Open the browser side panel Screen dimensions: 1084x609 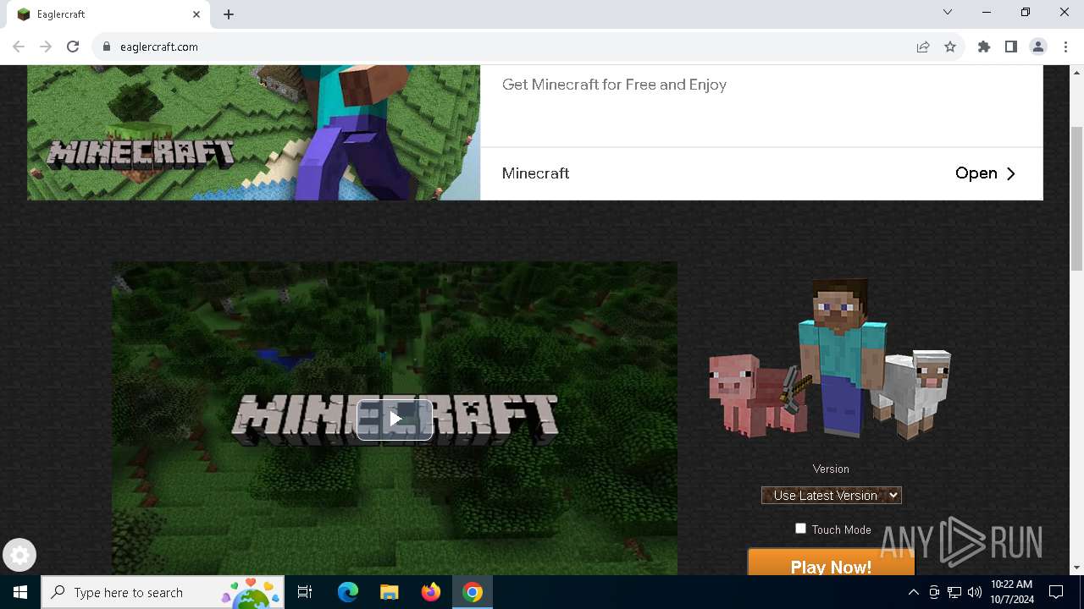click(1011, 47)
